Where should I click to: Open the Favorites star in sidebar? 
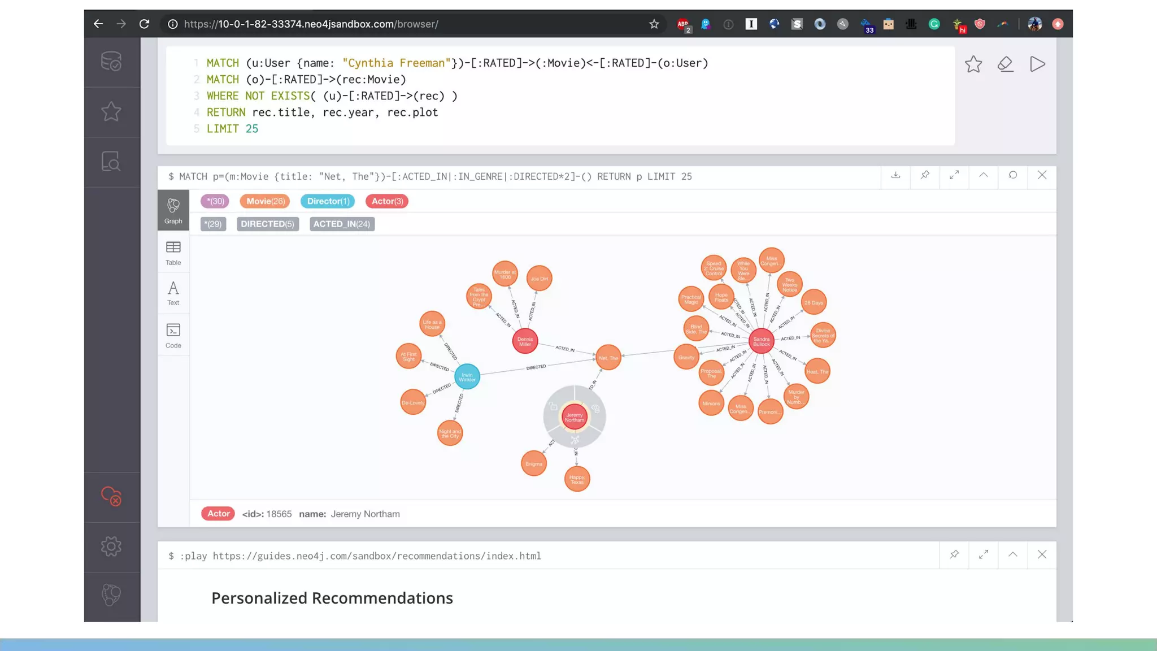pyautogui.click(x=111, y=111)
